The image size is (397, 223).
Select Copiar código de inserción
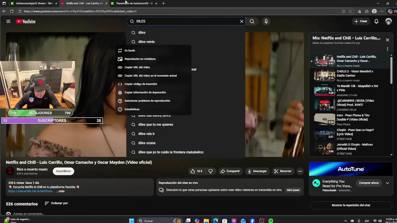click(153, 84)
